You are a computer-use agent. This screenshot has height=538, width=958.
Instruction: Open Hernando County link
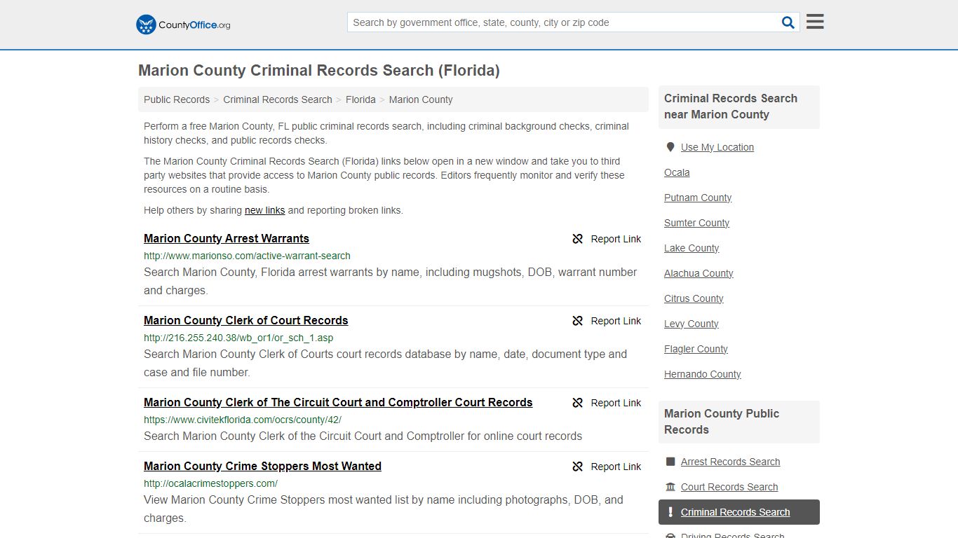(x=702, y=374)
